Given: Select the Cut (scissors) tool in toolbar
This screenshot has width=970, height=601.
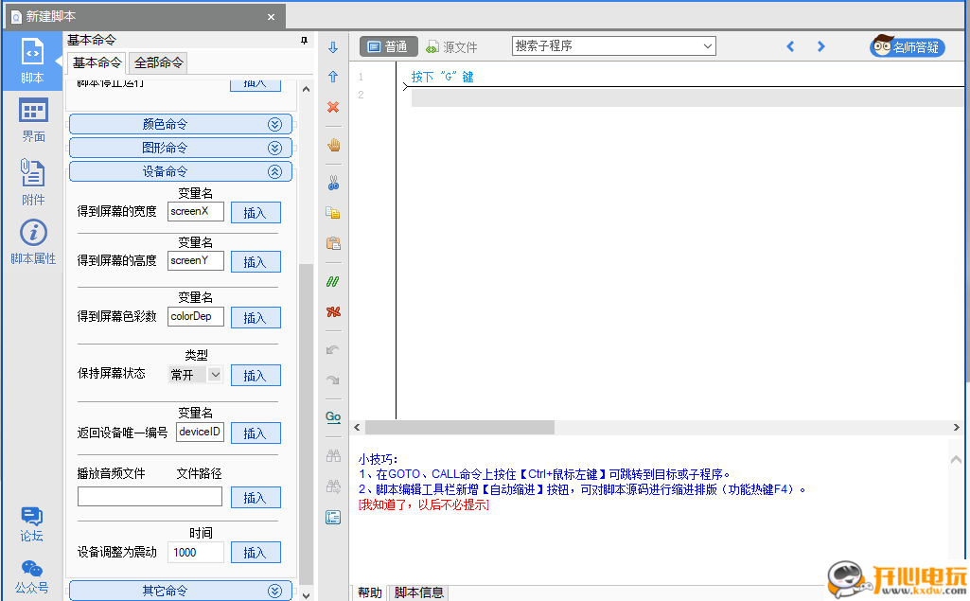Looking at the screenshot, I should 332,183.
